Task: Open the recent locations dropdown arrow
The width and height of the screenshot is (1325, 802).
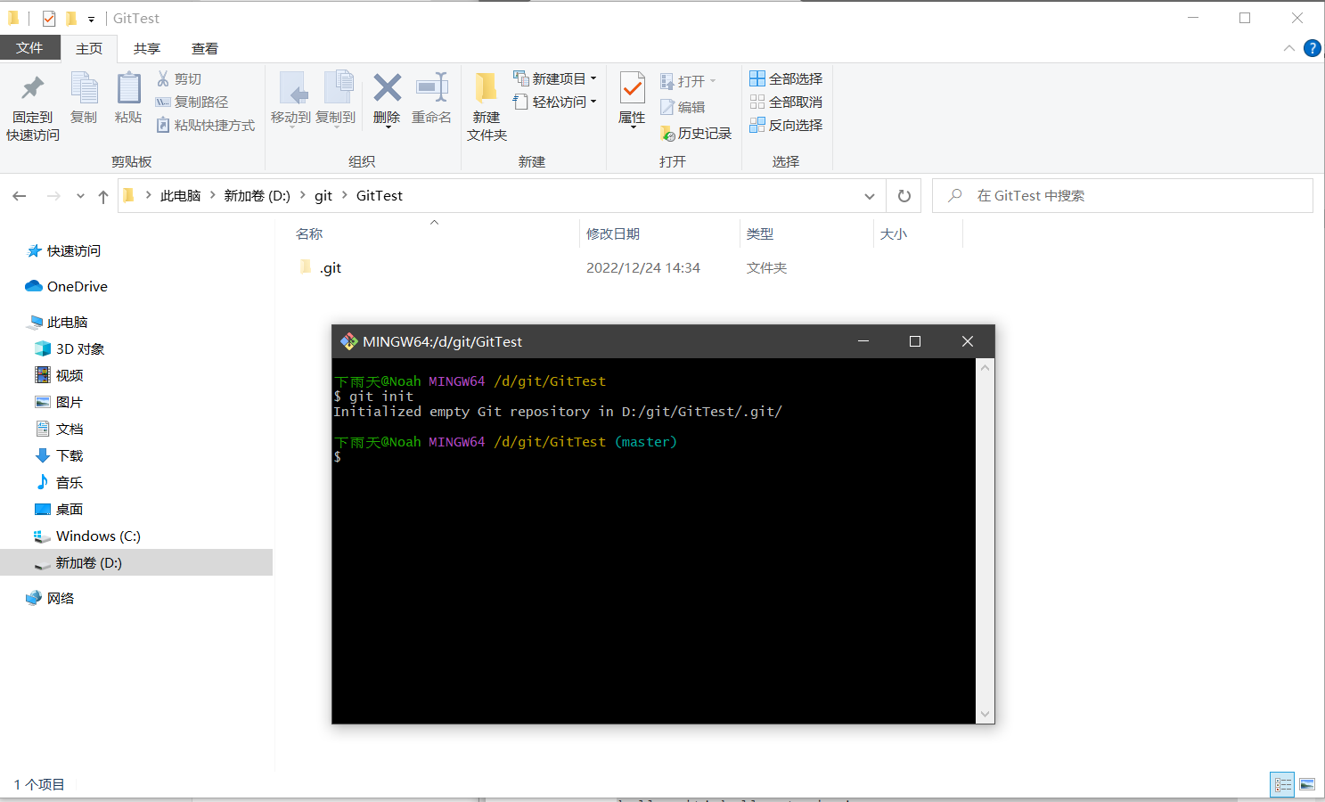Action: point(80,196)
